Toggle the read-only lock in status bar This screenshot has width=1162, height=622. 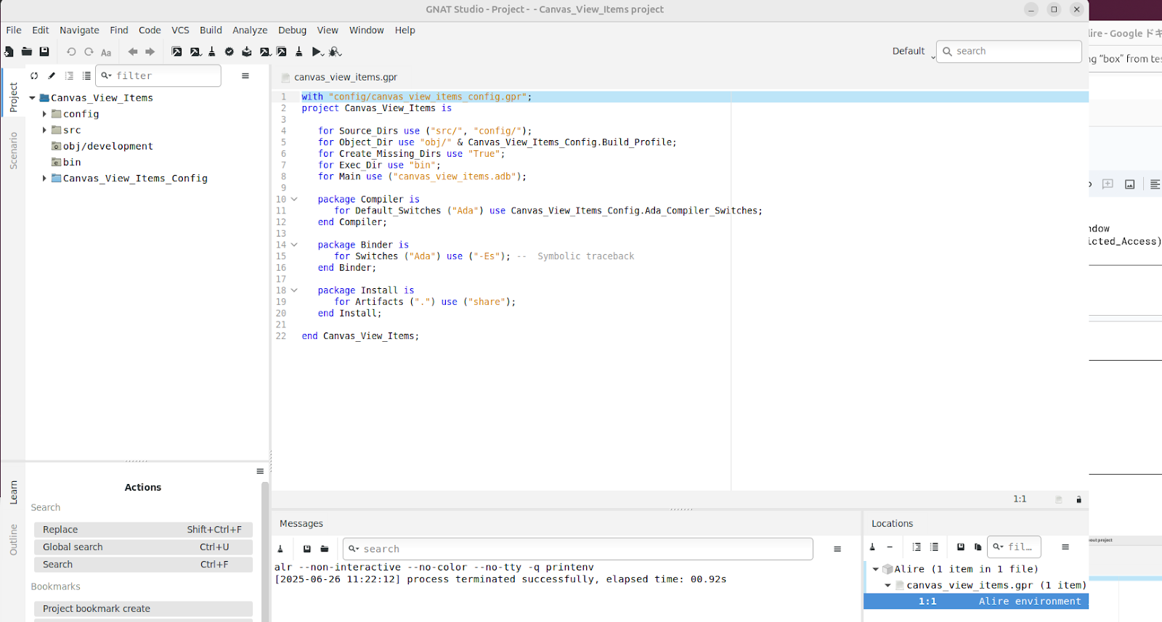[x=1078, y=499]
